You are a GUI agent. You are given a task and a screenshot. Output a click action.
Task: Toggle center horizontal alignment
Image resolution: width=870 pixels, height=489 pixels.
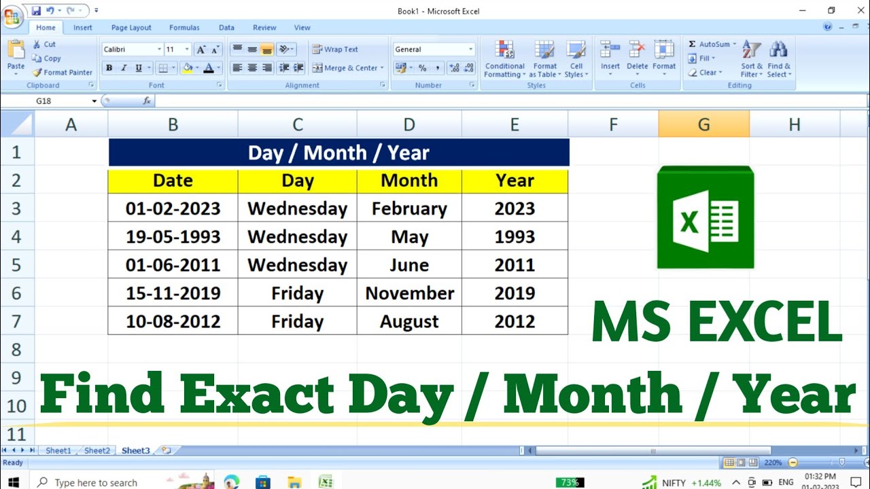point(252,68)
